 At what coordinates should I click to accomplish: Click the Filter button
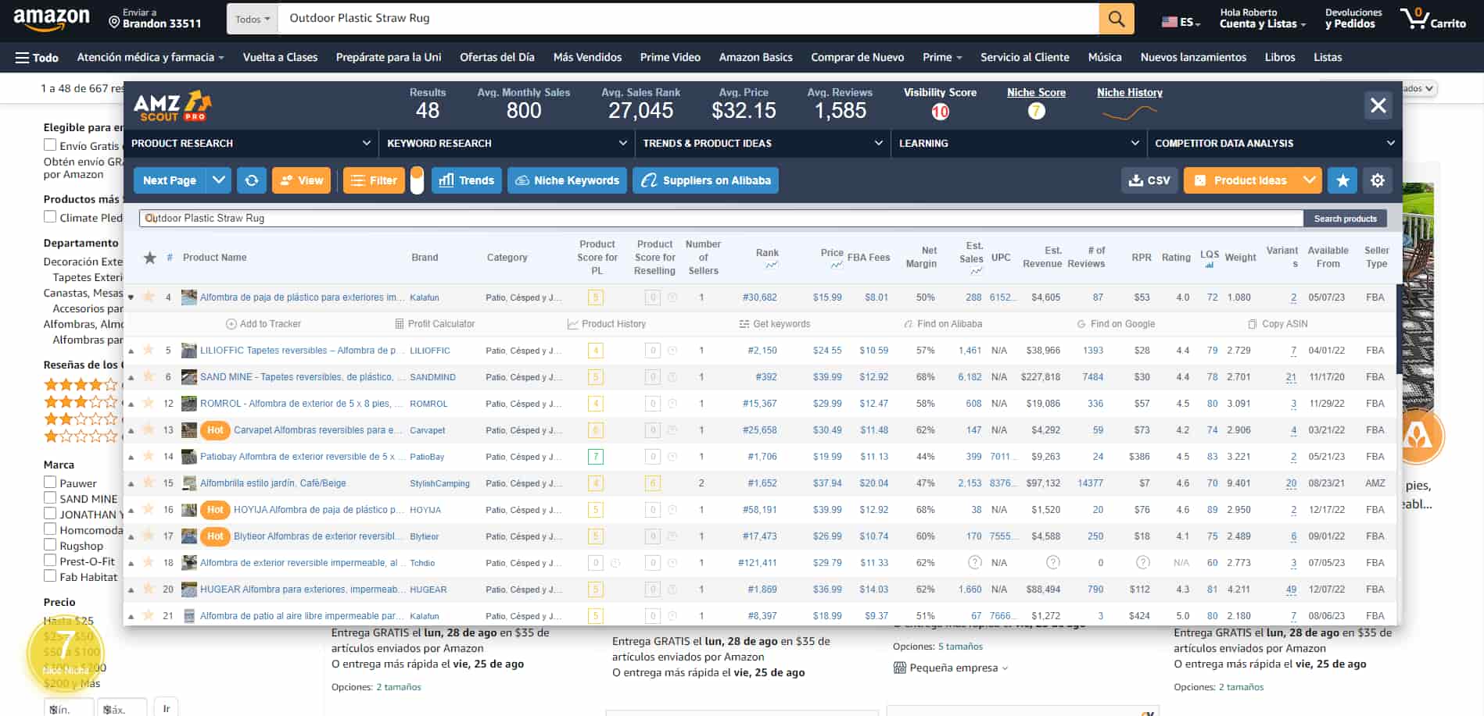click(374, 180)
